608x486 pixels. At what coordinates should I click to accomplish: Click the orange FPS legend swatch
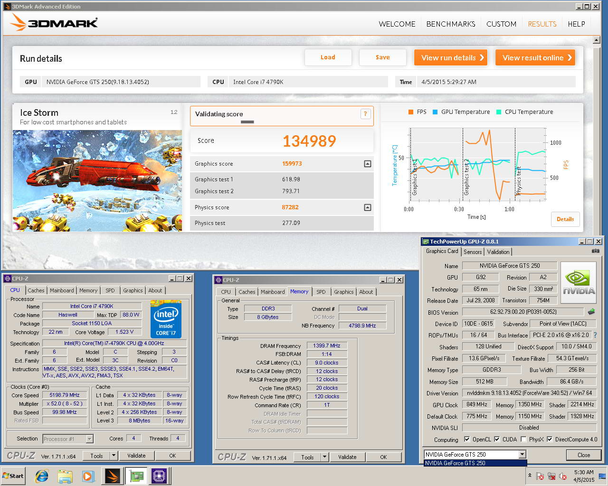[410, 112]
